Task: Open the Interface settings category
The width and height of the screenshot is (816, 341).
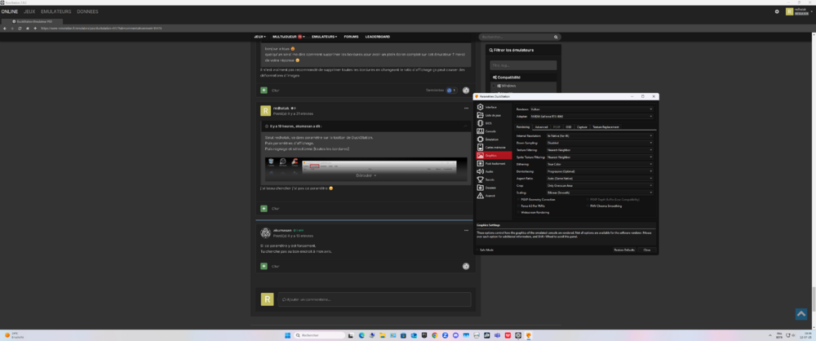Action: (490, 107)
